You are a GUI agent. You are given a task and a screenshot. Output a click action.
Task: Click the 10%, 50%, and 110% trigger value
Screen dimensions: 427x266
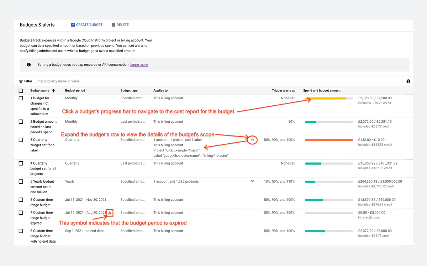pyautogui.click(x=279, y=182)
